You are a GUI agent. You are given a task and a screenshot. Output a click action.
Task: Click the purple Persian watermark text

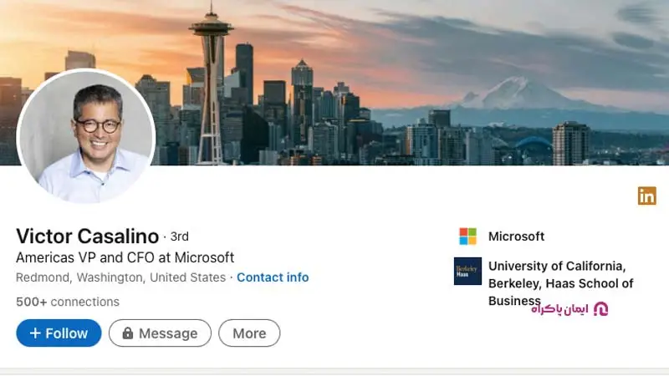pyautogui.click(x=559, y=309)
